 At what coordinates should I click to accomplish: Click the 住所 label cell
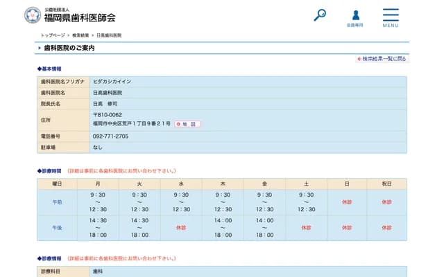pos(63,120)
